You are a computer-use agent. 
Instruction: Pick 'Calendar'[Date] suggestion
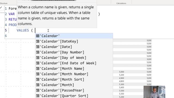74,47
